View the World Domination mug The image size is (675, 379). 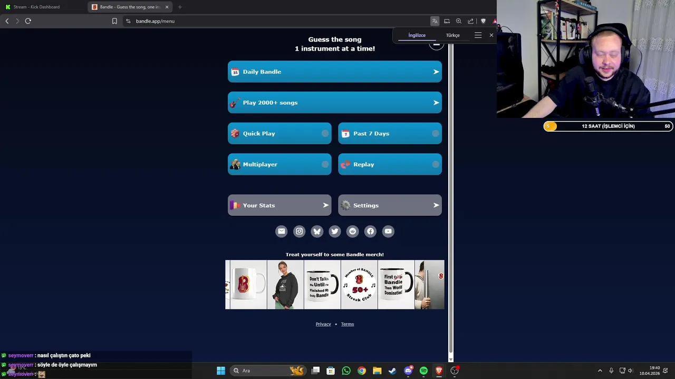pos(396,285)
